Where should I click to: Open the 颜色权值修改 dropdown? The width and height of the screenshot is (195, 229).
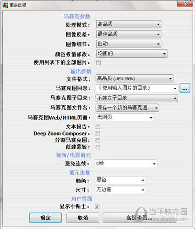(x=132, y=54)
